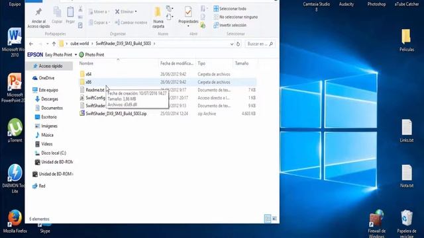Click µTorrent desktop icon

tap(15, 130)
